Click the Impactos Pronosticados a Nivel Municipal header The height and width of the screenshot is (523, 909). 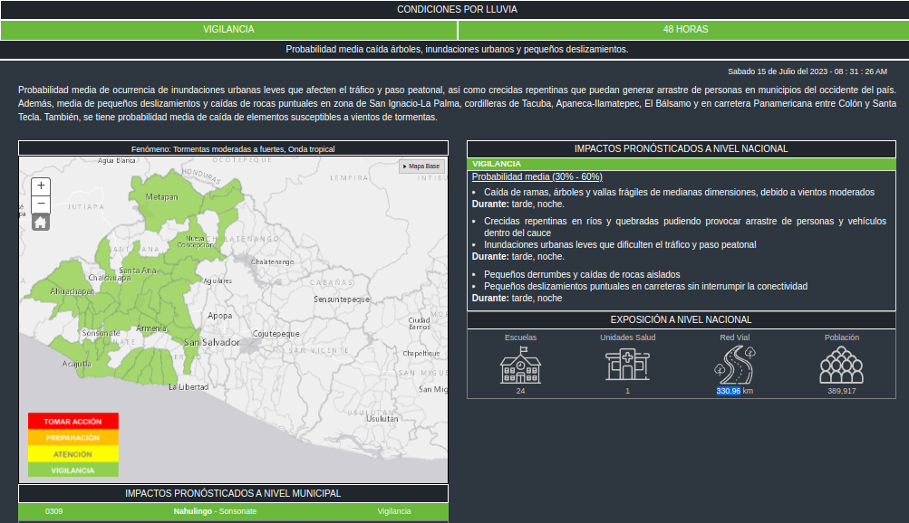point(233,493)
